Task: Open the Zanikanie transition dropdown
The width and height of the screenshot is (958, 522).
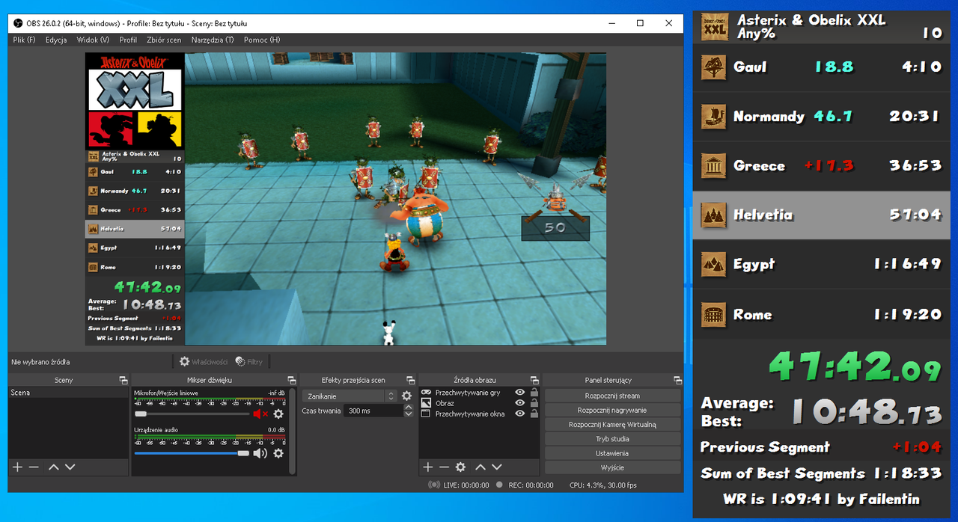Action: pos(350,396)
